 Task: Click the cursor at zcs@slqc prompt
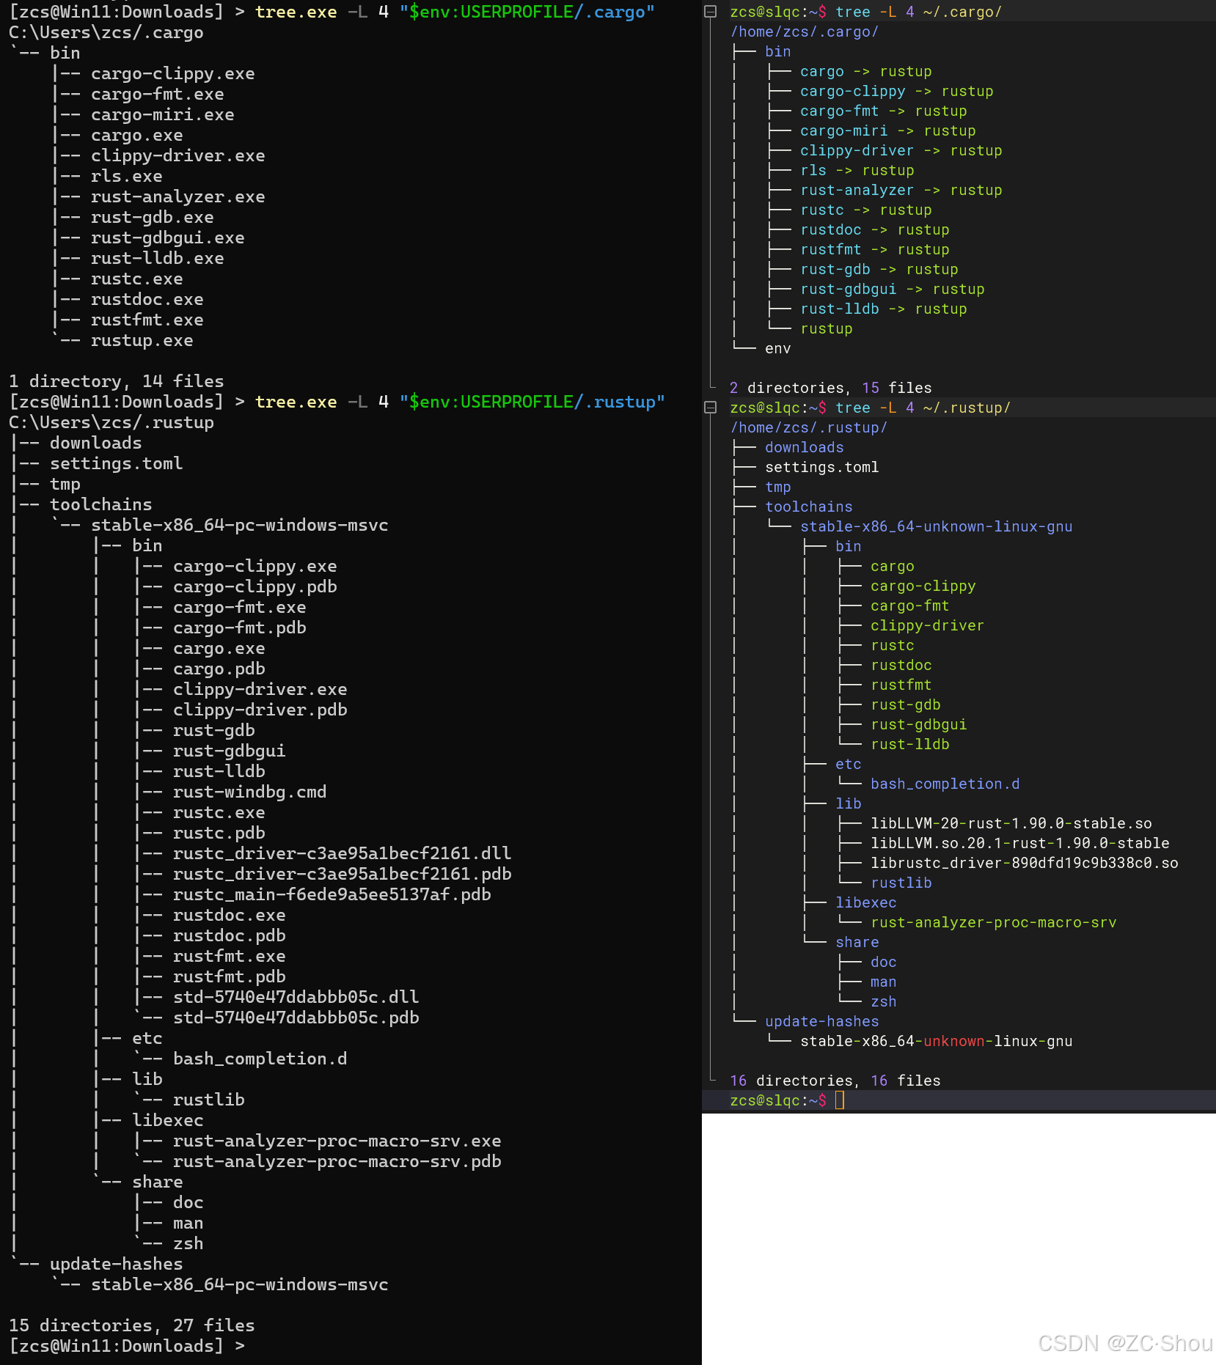coord(840,1100)
